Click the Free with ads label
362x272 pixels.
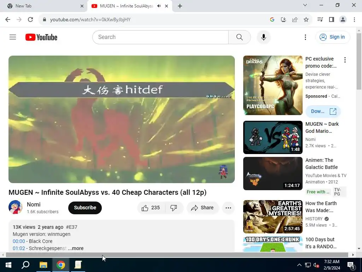(318, 192)
